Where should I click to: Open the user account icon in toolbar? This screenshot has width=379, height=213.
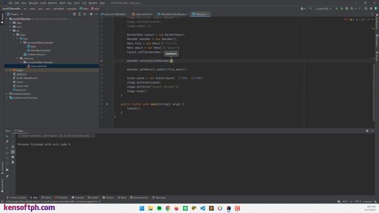pyautogui.click(x=302, y=8)
